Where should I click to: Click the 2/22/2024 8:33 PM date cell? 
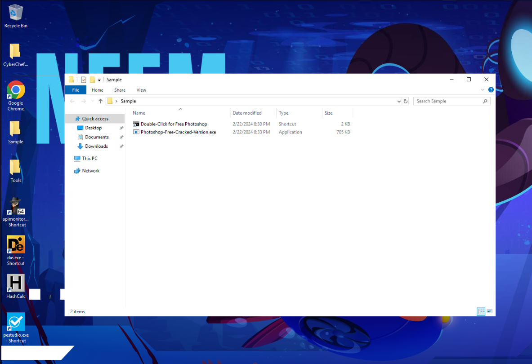[251, 132]
